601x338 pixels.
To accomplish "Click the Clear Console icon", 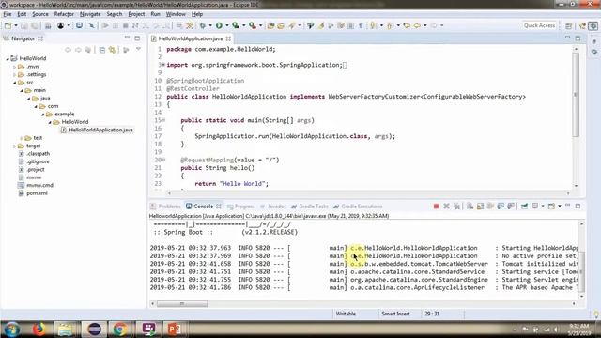I will (470, 207).
